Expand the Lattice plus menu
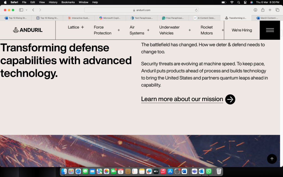The height and width of the screenshot is (177, 283). tap(82, 27)
